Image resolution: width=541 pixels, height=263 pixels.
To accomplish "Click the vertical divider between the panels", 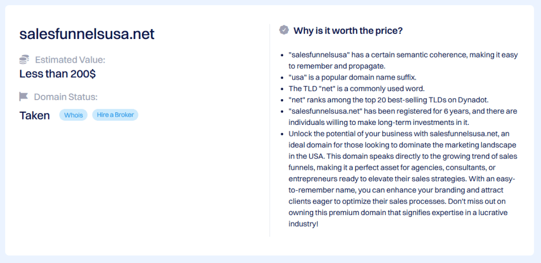I will coord(270,131).
